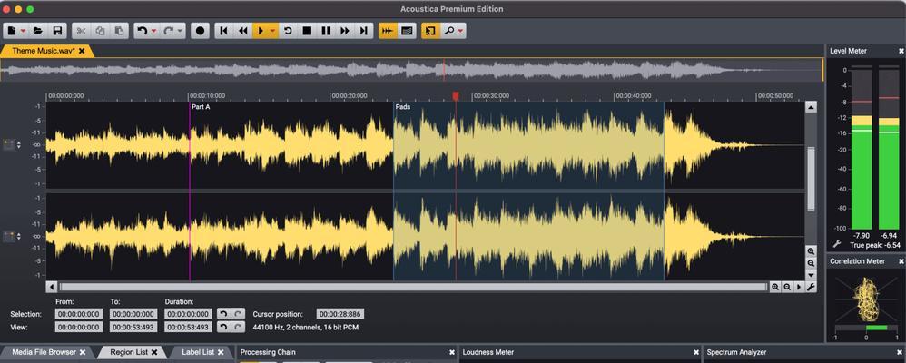Toggle spectral view mode

407,31
